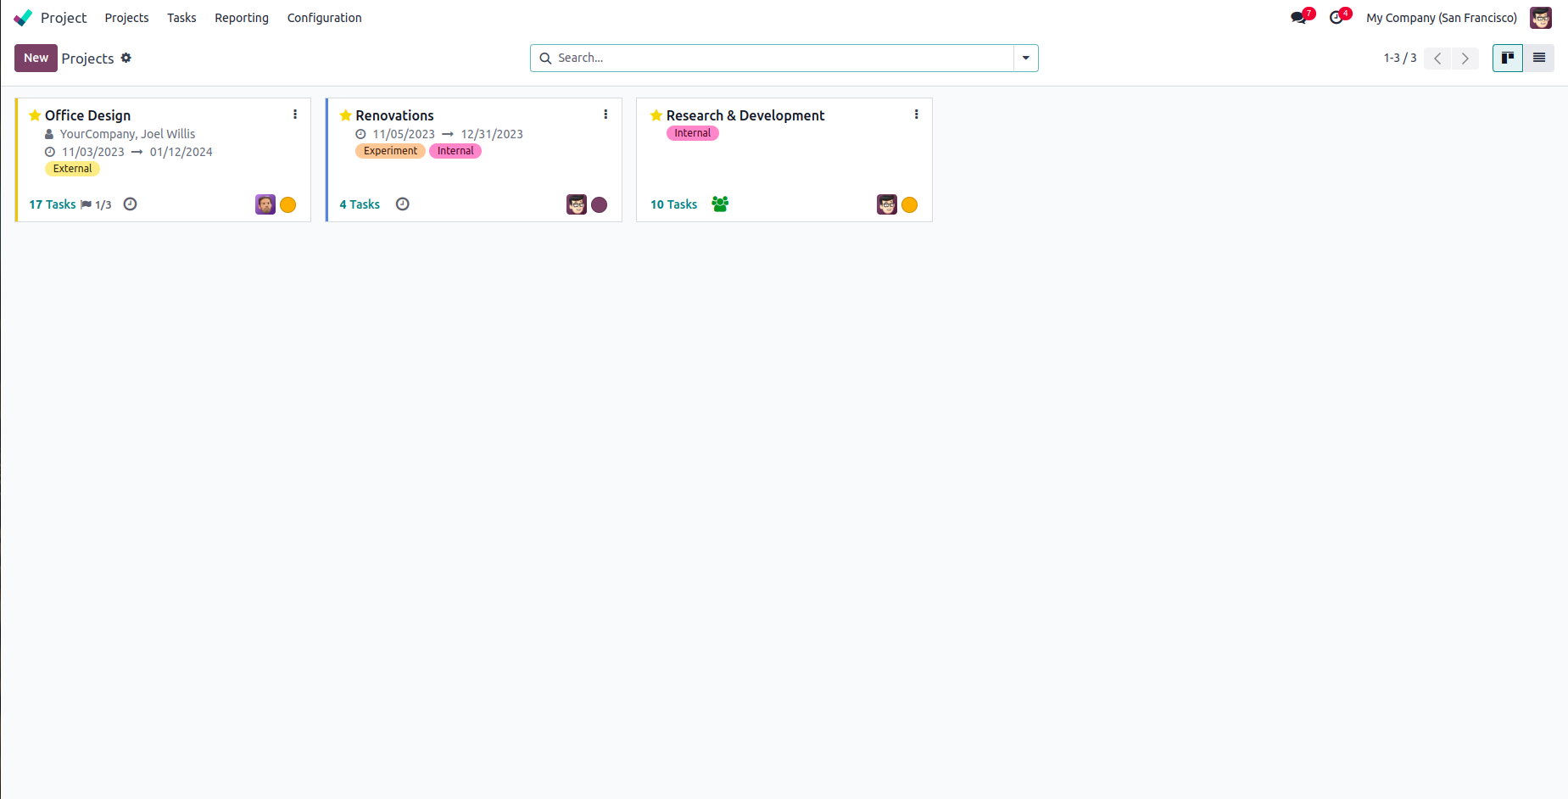Image resolution: width=1568 pixels, height=799 pixels.
Task: Open the Research & Development project title
Action: 745,115
